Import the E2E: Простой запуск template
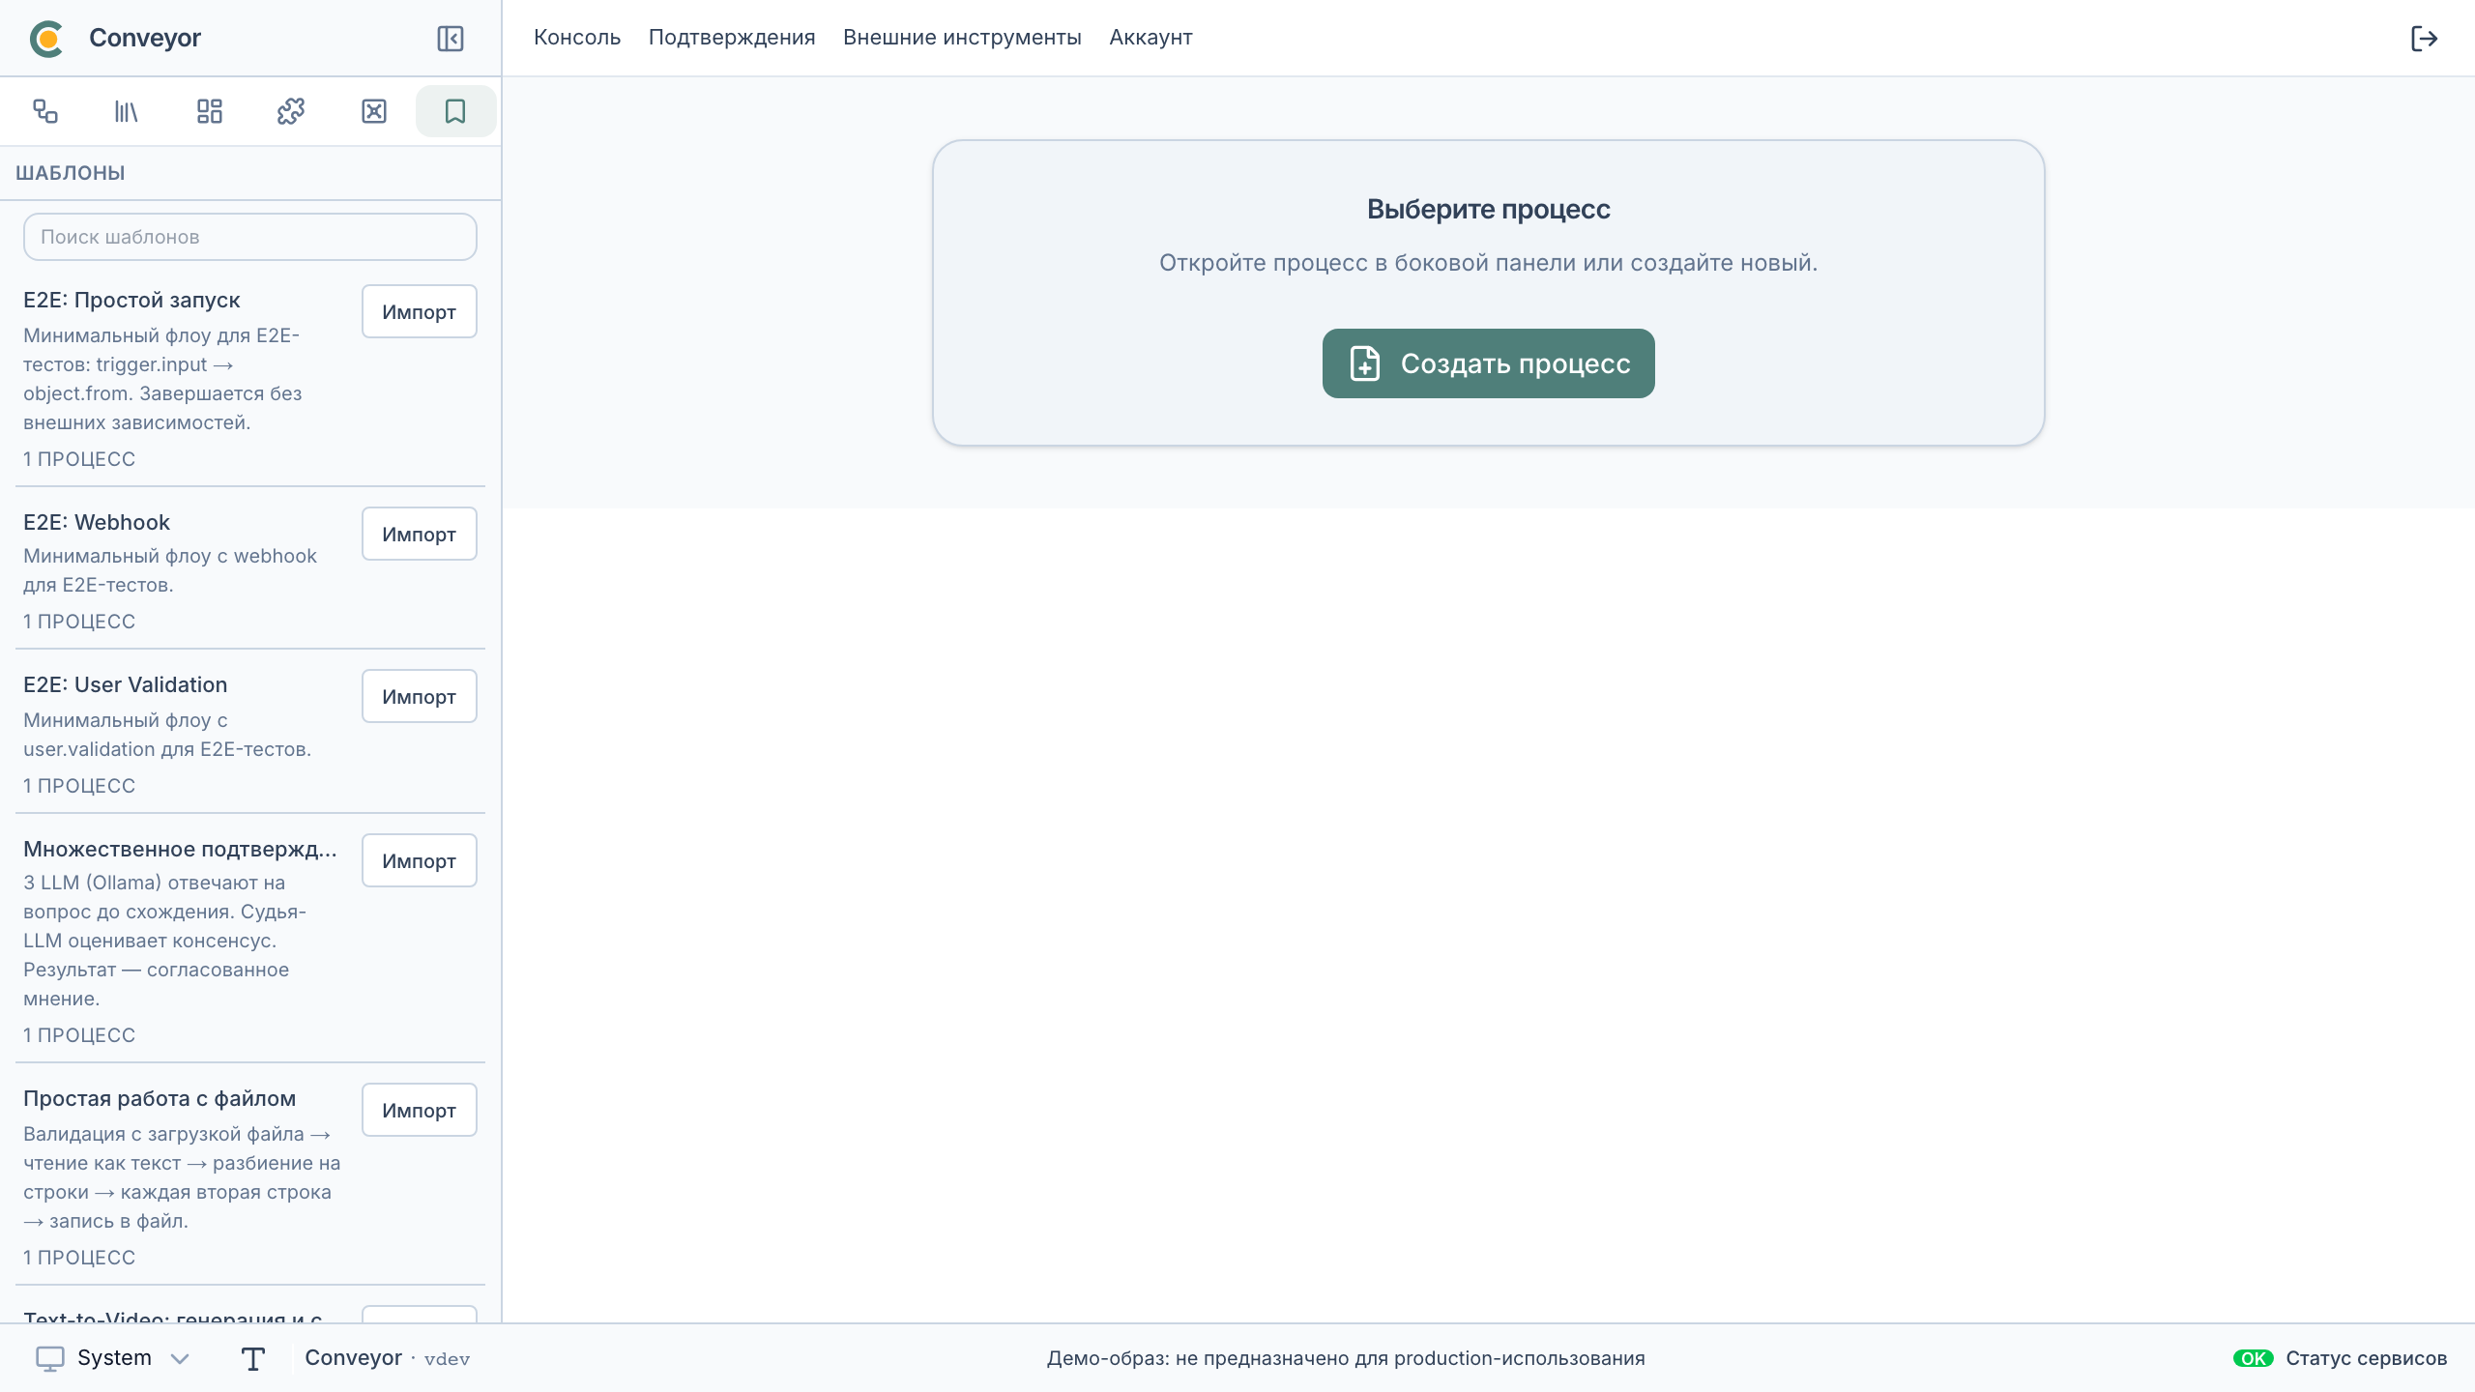The height and width of the screenshot is (1392, 2475). tap(420, 311)
